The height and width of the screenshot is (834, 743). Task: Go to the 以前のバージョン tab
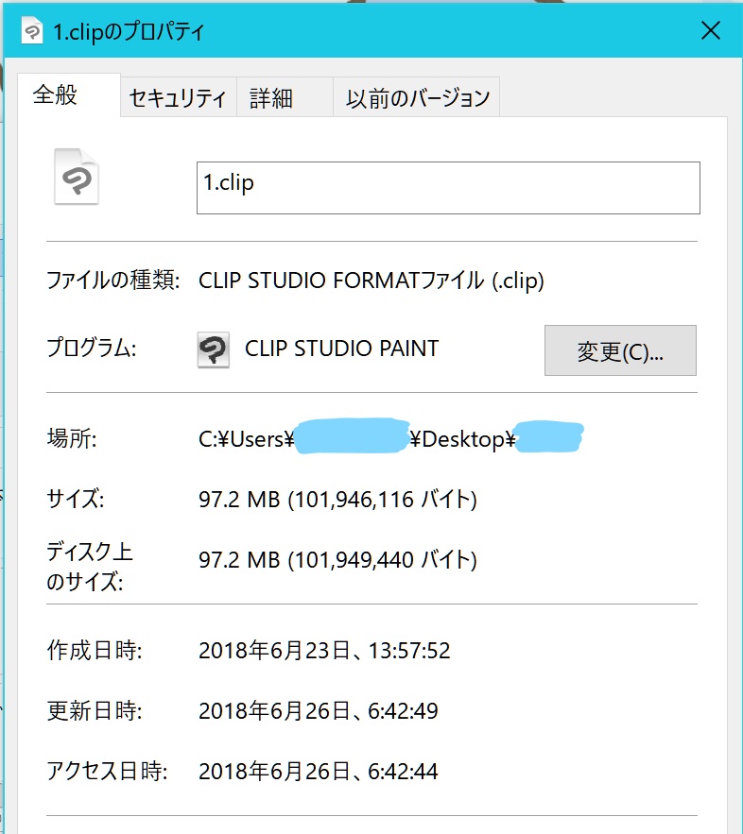coord(417,98)
